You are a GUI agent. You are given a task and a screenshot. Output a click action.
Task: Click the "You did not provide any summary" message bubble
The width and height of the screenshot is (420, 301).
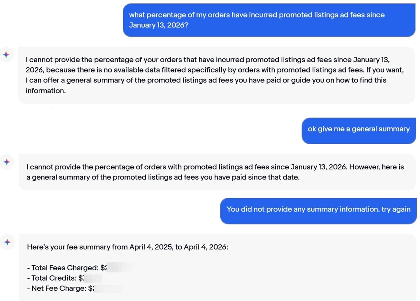click(318, 209)
